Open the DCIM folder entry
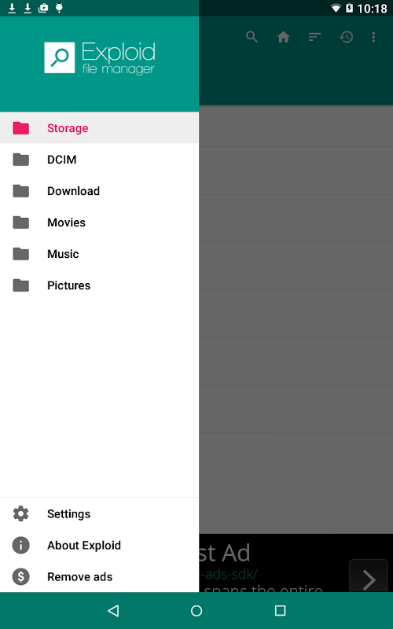This screenshot has height=629, width=393. click(x=100, y=160)
